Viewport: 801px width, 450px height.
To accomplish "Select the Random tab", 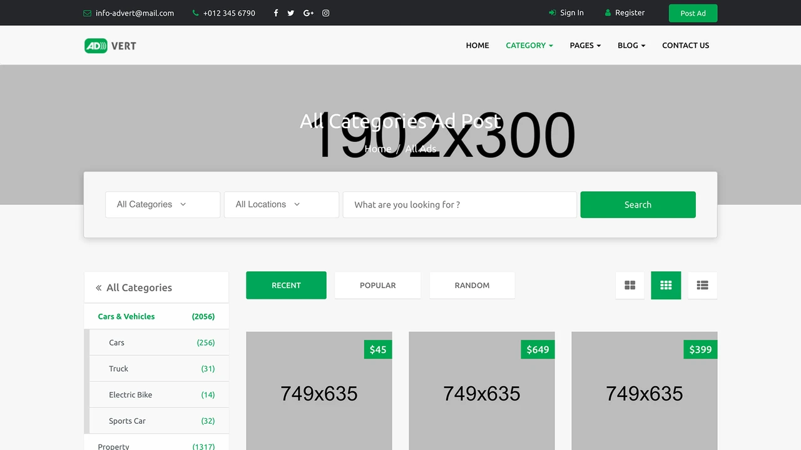I will pyautogui.click(x=472, y=285).
